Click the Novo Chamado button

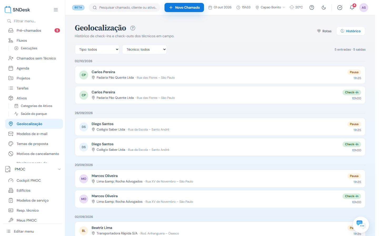(x=184, y=8)
